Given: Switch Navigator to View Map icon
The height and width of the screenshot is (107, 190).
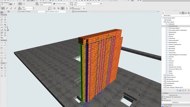Looking at the screenshot, I should pos(183,13).
